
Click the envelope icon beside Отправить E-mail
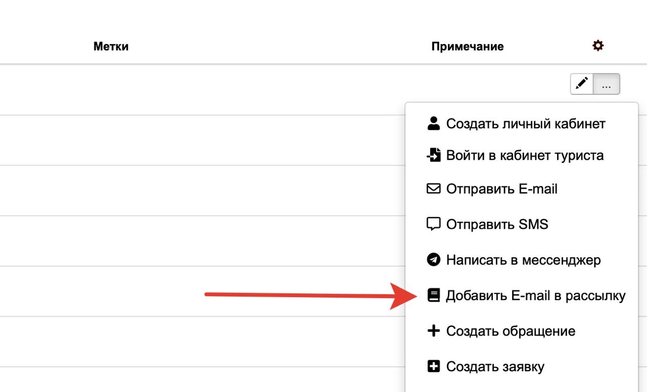tap(433, 189)
